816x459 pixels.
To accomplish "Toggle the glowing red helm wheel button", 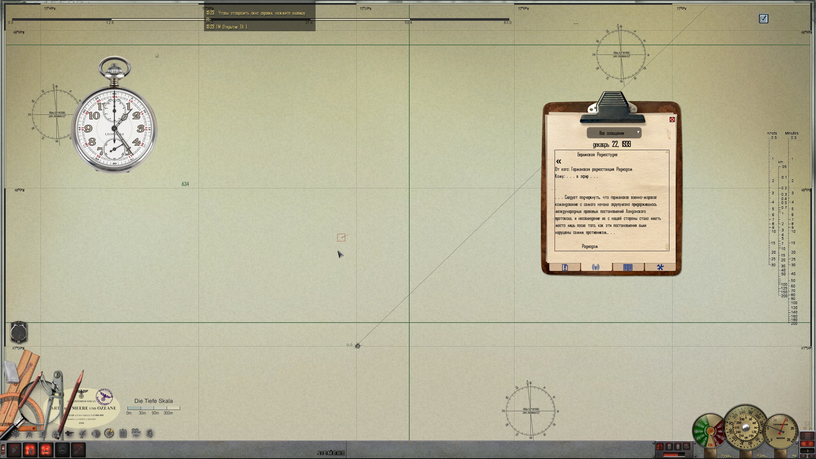I will point(807,444).
